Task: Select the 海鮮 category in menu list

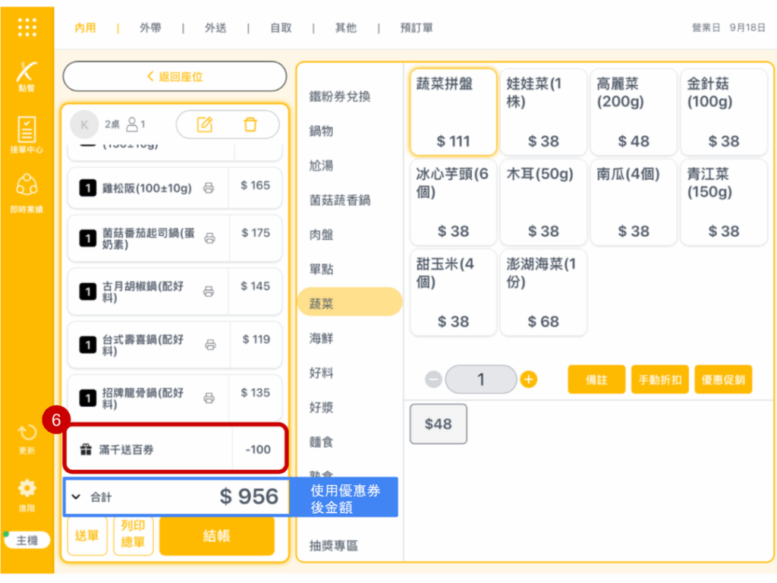Action: tap(321, 339)
